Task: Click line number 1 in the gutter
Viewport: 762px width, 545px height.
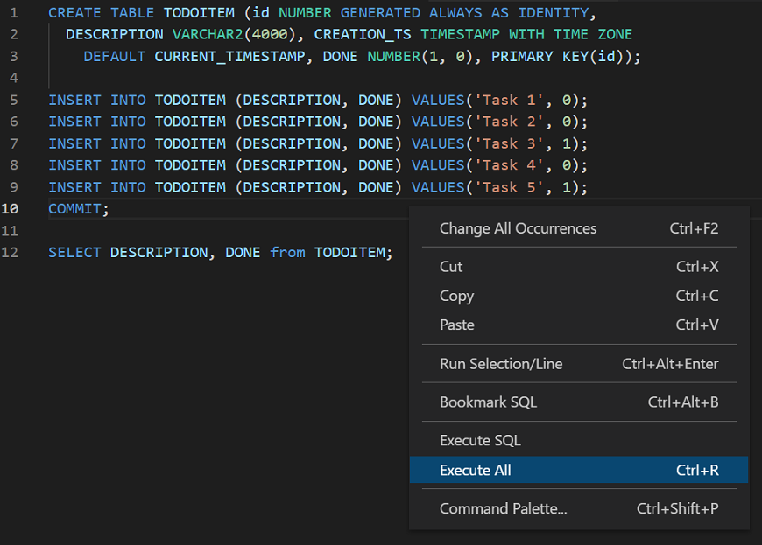Action: click(13, 13)
